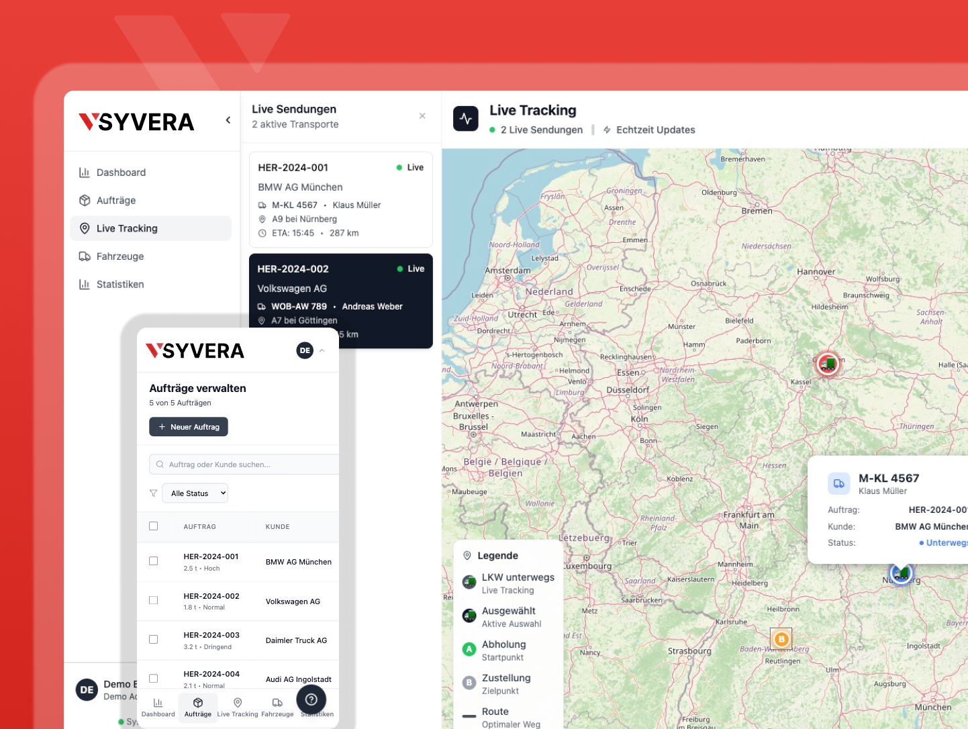This screenshot has width=968, height=729.
Task: Open Fahrzeuge from the sidebar truck icon
Action: [85, 256]
